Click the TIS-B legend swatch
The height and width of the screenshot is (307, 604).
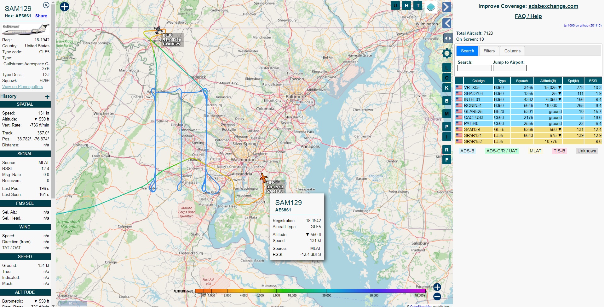(559, 151)
